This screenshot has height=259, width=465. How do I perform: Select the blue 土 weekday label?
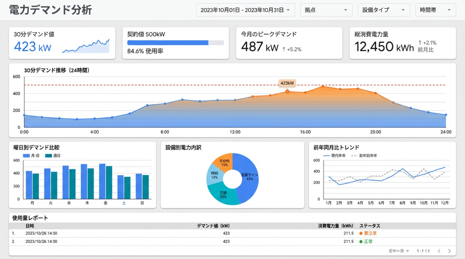(x=124, y=202)
